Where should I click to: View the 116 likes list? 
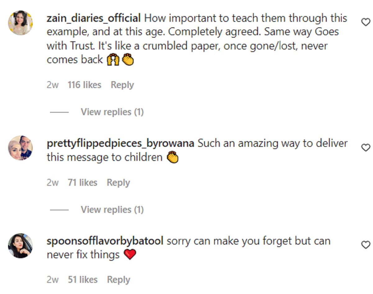pyautogui.click(x=85, y=85)
